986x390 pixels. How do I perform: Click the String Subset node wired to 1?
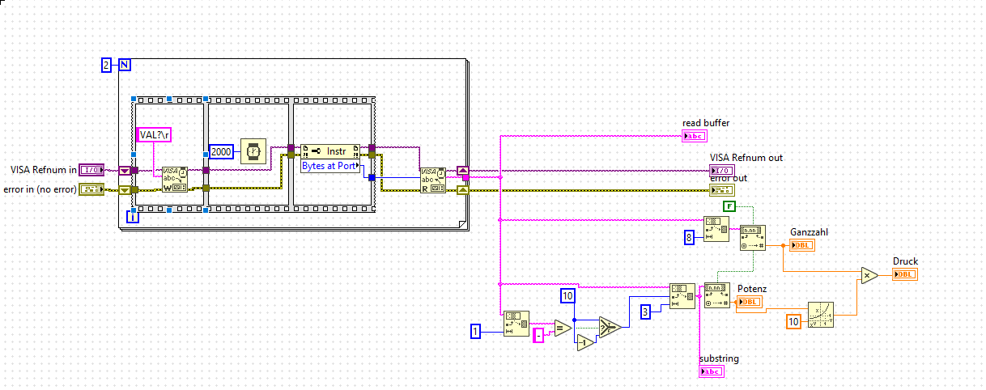(x=516, y=324)
